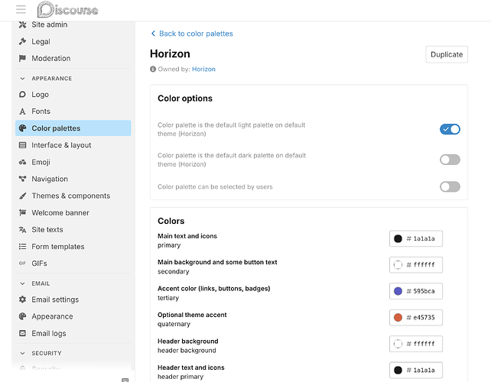Click the Welcome banner icon
The image size is (491, 382).
click(x=22, y=212)
